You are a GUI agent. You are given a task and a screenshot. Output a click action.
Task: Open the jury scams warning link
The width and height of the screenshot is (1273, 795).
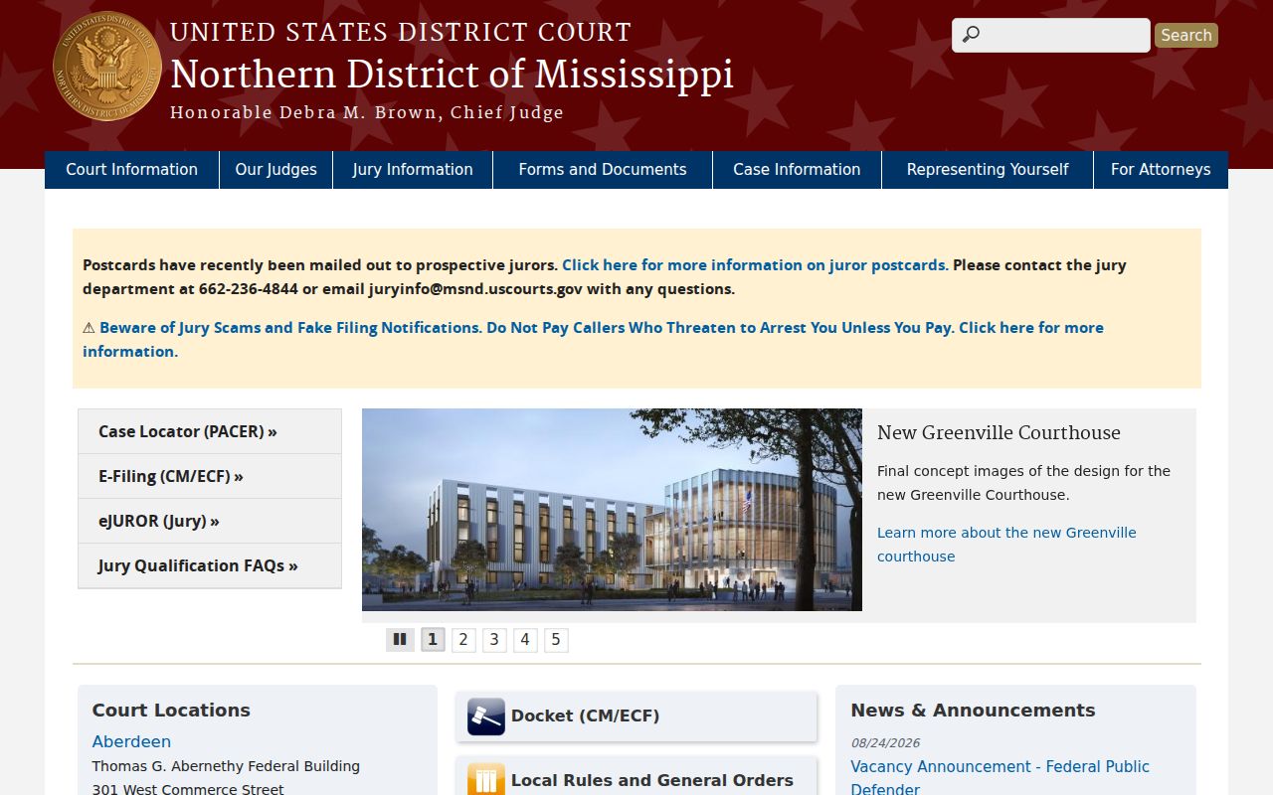coord(593,340)
